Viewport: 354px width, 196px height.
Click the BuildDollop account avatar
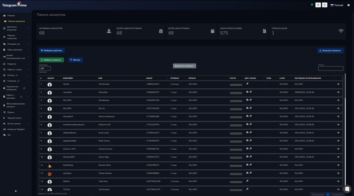(x=50, y=165)
